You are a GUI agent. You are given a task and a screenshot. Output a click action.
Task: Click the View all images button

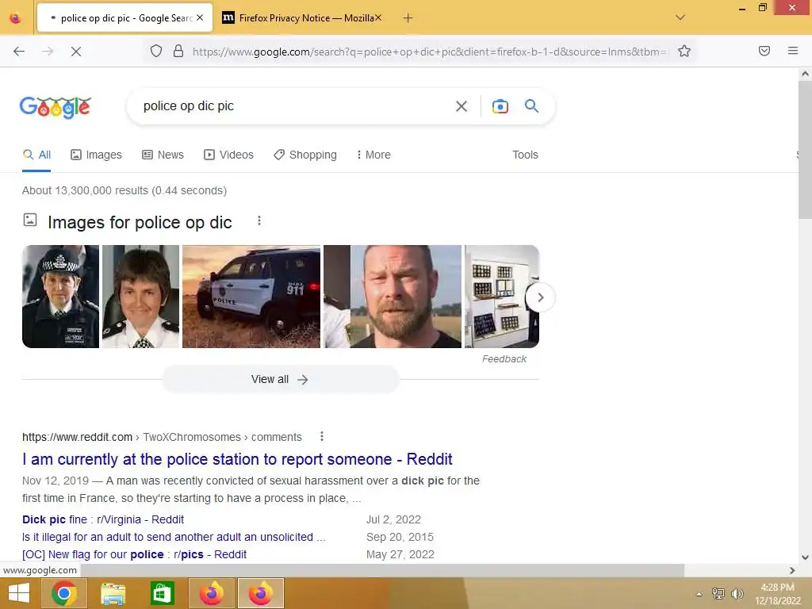pos(280,380)
